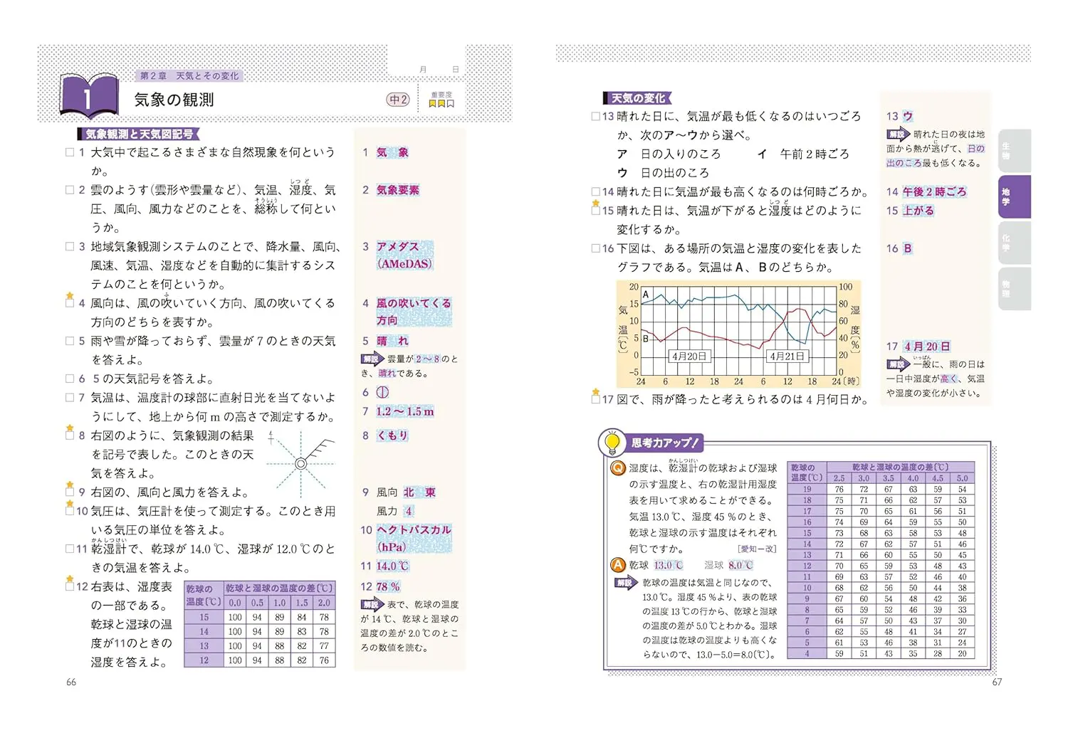The image size is (1068, 755).
Task: Click the 天気の変化 section header
Action: (637, 98)
